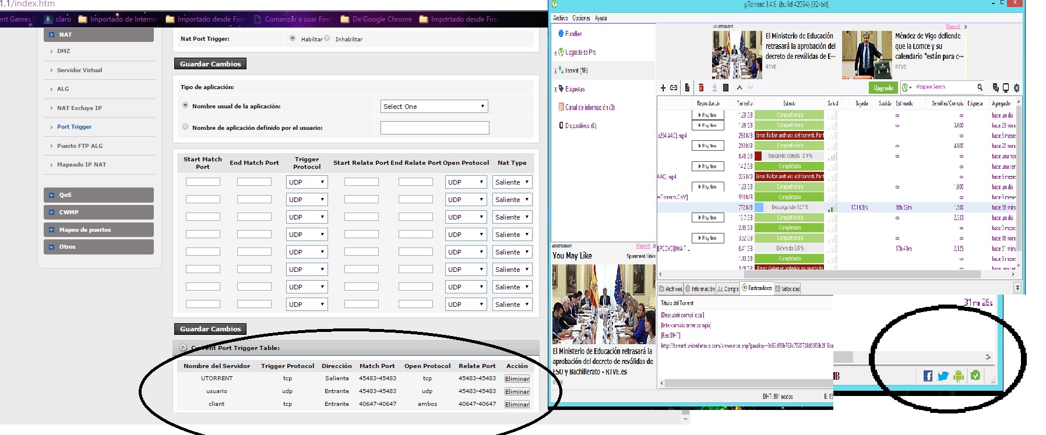The width and height of the screenshot is (1046, 435).
Task: Open last row Nat Type Saliente dropdown
Action: tap(512, 305)
